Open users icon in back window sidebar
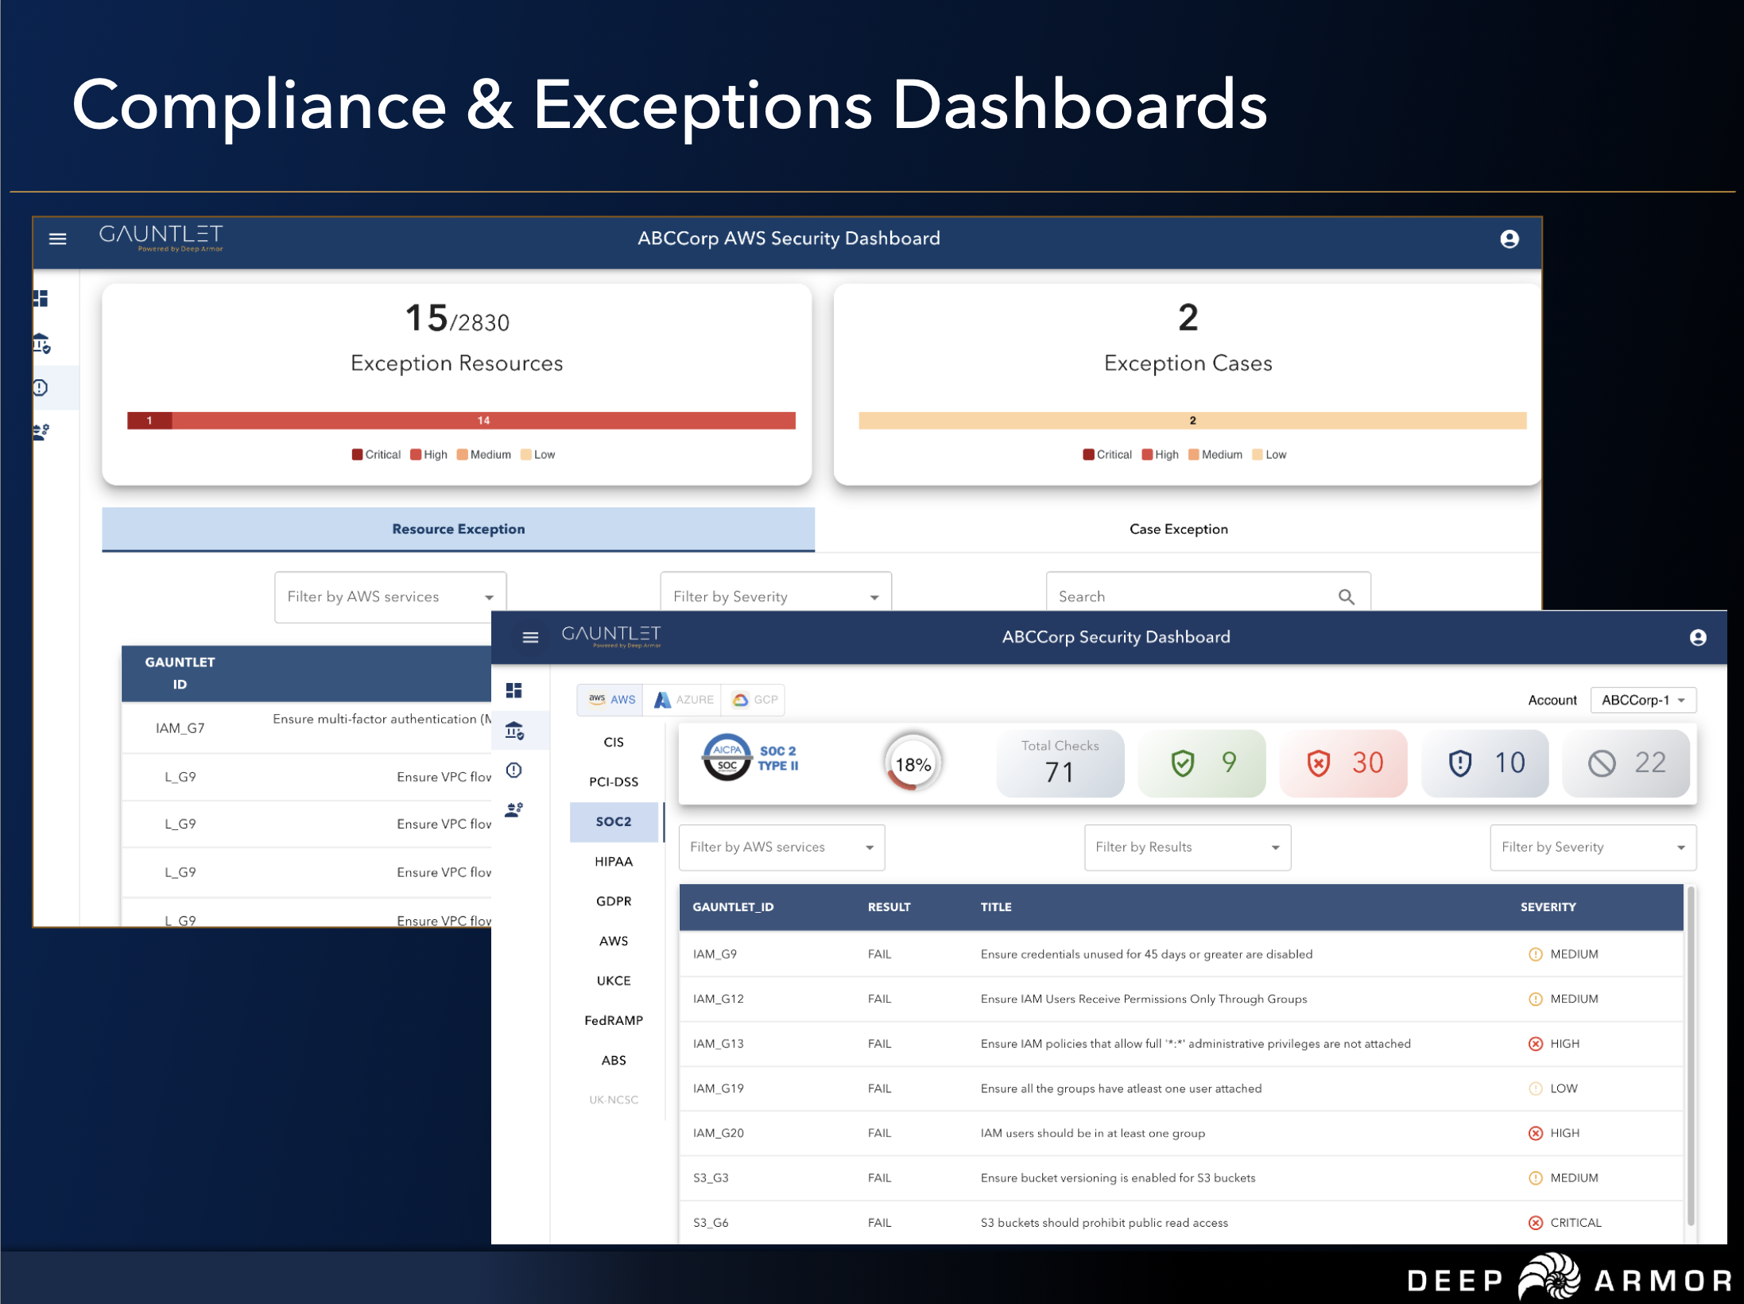The image size is (1744, 1304). [41, 432]
